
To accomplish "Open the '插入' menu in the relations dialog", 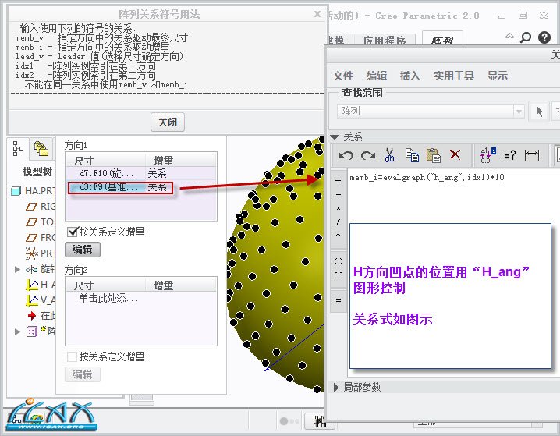I will click(x=409, y=76).
